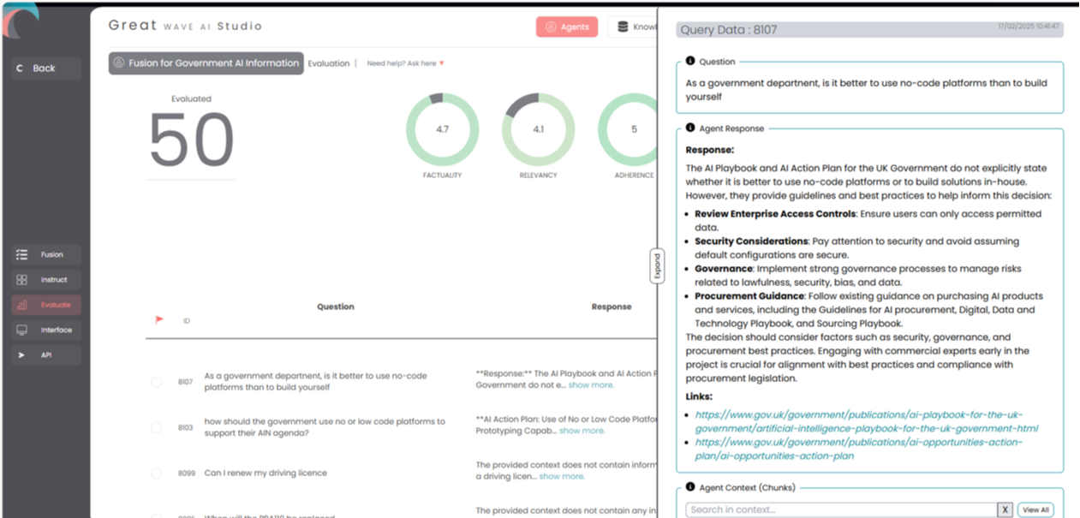The width and height of the screenshot is (1080, 518).
Task: Click the Evaluation breadcrumb label
Action: [329, 63]
